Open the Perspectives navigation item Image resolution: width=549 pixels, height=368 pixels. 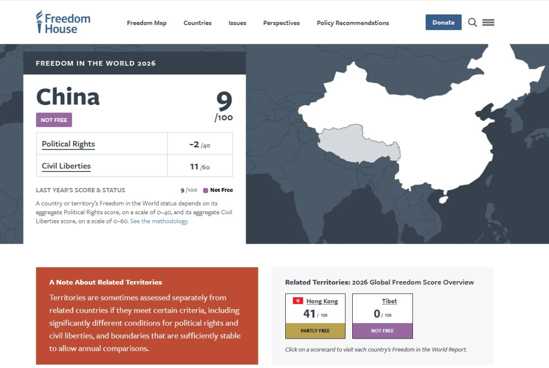281,23
